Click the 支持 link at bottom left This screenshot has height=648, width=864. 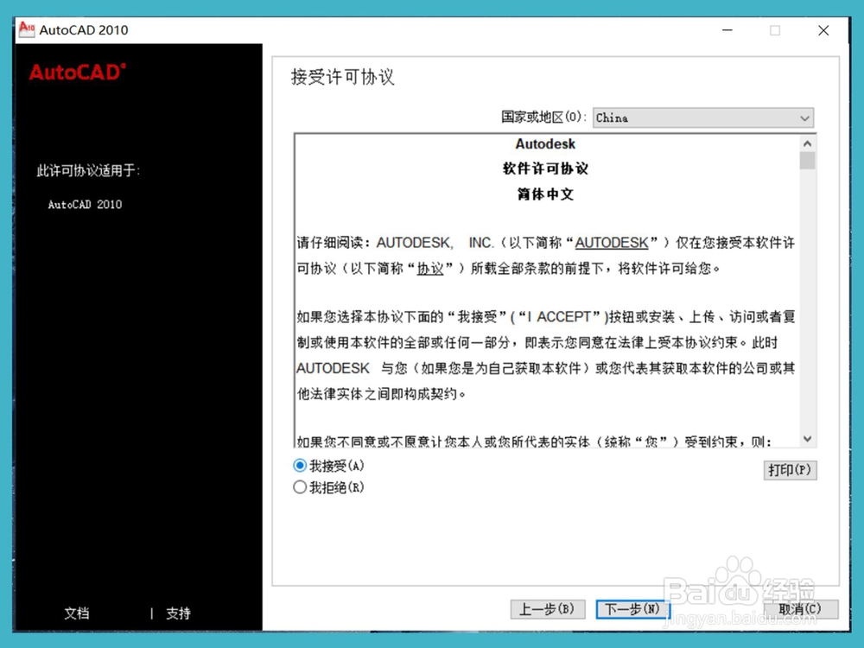click(x=178, y=613)
